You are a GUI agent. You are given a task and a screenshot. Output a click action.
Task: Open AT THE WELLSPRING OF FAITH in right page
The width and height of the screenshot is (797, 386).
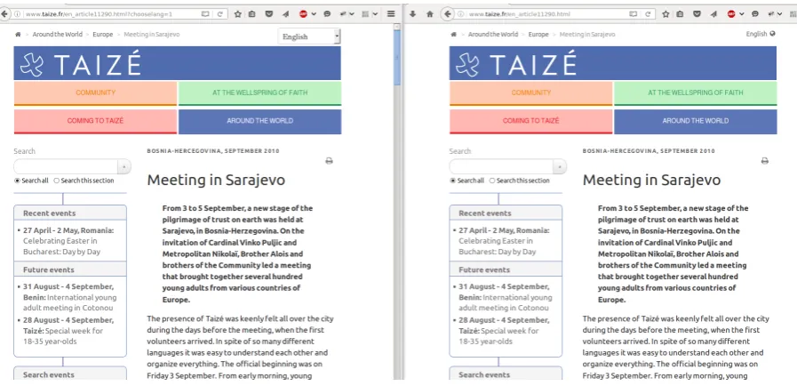(696, 93)
